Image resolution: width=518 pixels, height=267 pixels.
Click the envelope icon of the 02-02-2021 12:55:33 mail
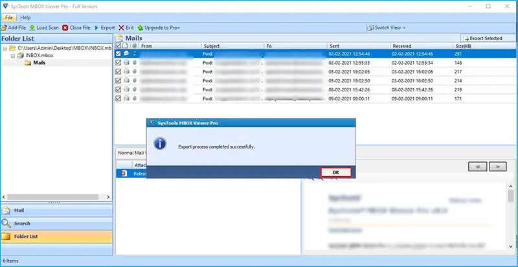pos(126,62)
